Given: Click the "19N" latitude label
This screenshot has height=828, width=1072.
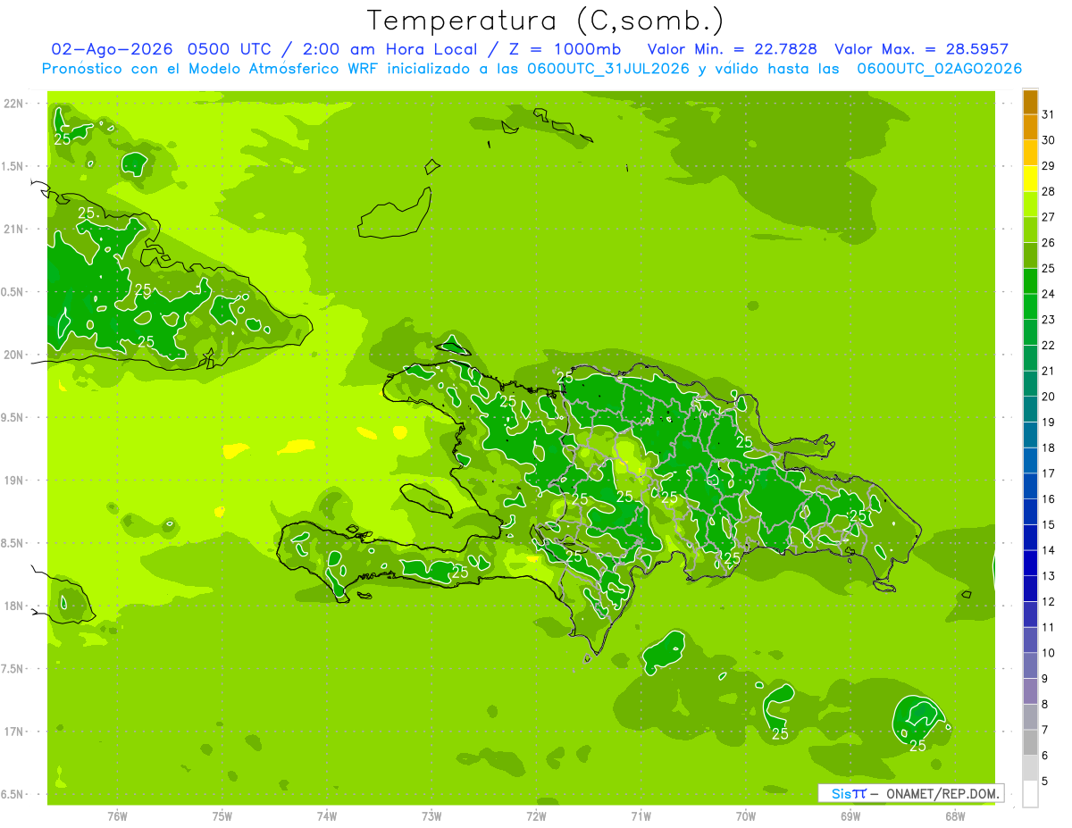Looking at the screenshot, I should click(13, 481).
